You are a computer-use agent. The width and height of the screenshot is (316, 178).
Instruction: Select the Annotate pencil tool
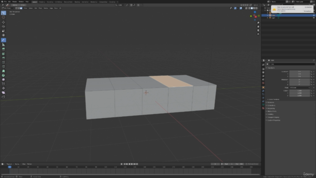[3, 40]
